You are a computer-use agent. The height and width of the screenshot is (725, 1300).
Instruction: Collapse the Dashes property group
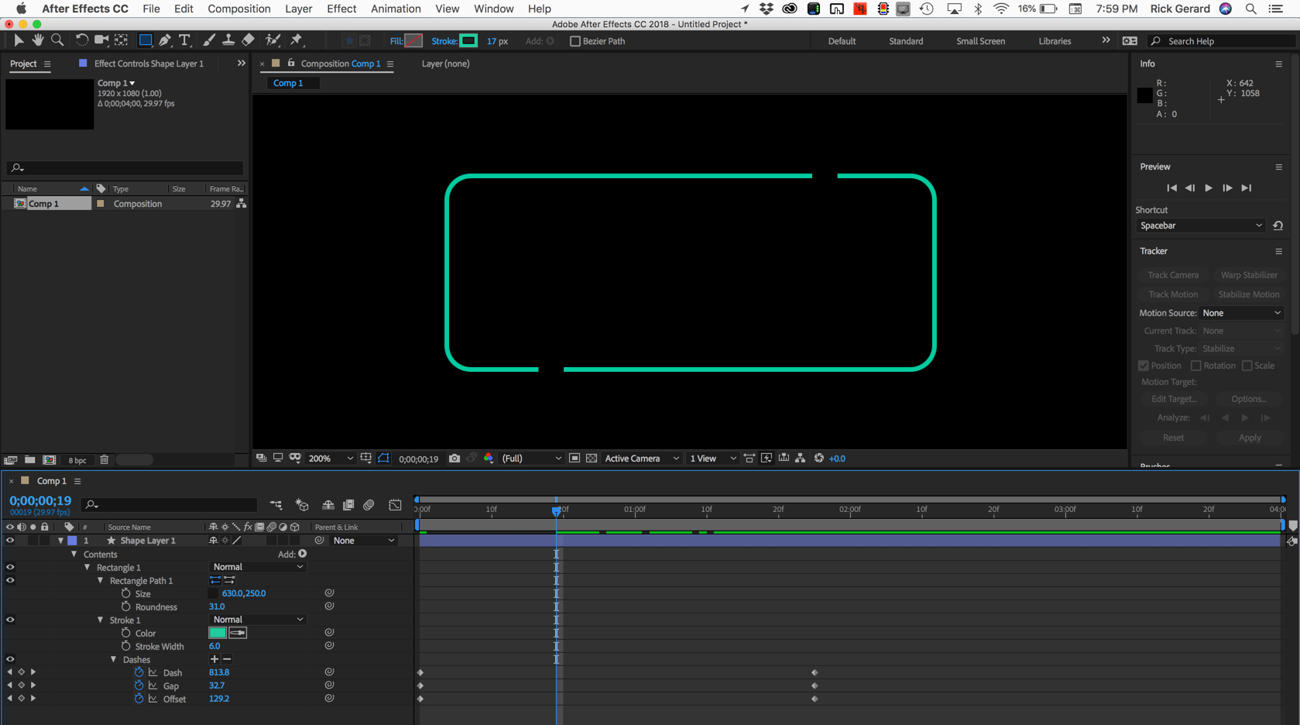tap(113, 660)
